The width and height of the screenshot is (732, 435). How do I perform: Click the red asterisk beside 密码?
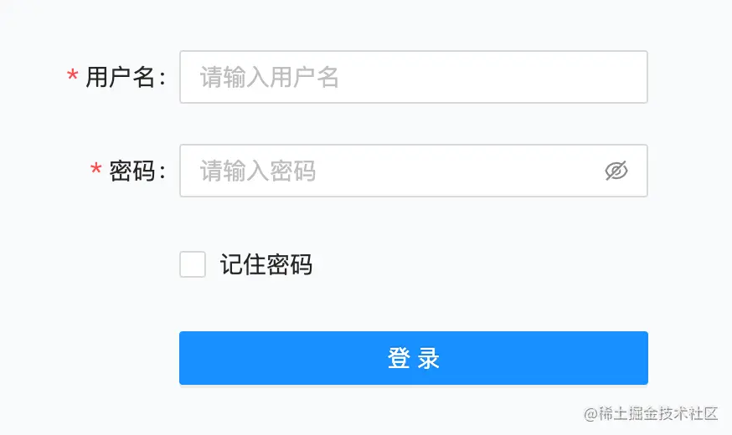[x=95, y=171]
